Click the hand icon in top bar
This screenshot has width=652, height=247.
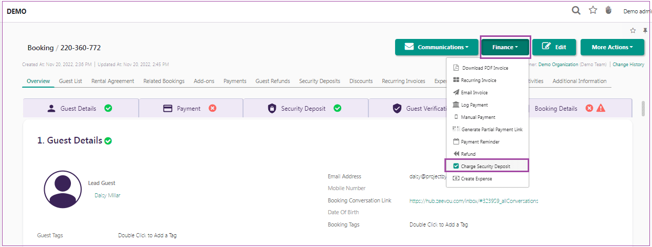[609, 10]
